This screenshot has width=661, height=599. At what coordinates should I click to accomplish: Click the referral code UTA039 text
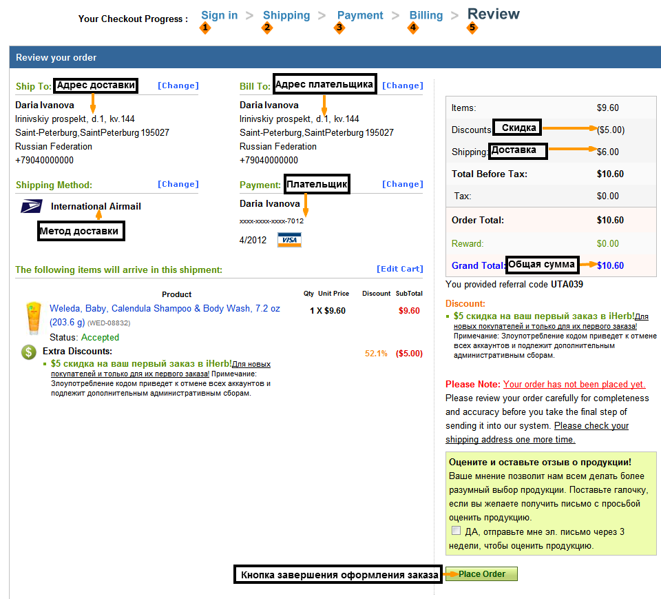pos(567,284)
